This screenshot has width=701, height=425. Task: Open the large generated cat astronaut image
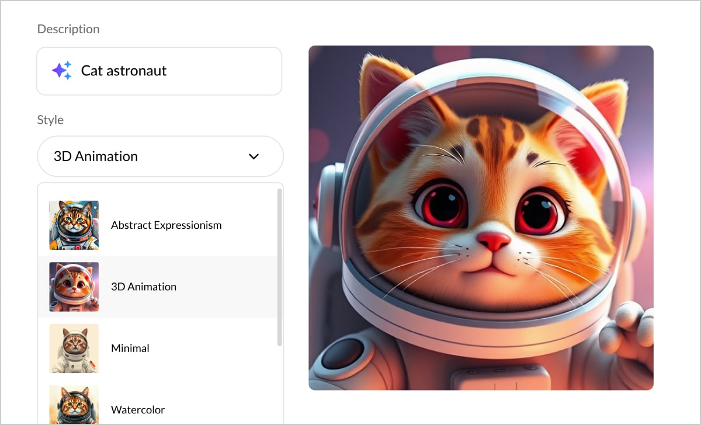coord(481,218)
